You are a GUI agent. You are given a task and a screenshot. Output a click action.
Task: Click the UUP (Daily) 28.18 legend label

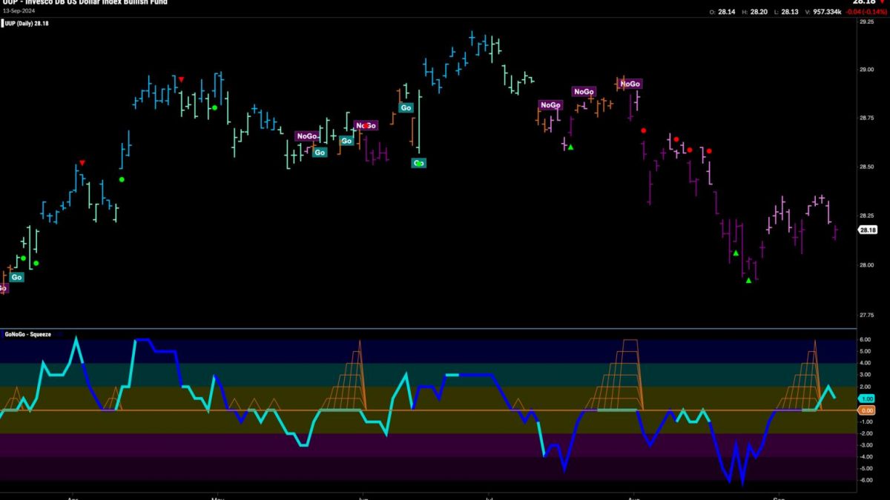[27, 24]
